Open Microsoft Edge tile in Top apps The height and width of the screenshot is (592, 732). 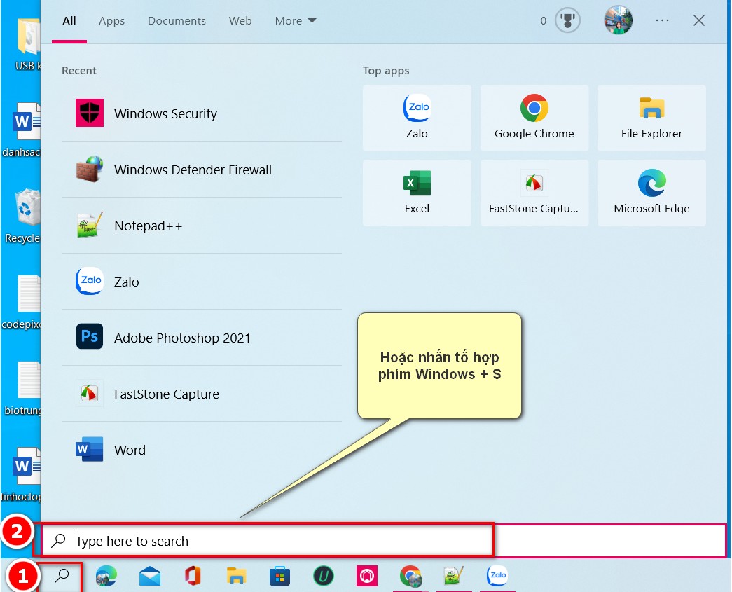pyautogui.click(x=651, y=193)
